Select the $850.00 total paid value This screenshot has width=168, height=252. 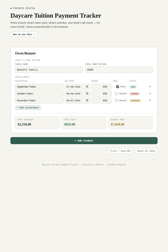70,124
